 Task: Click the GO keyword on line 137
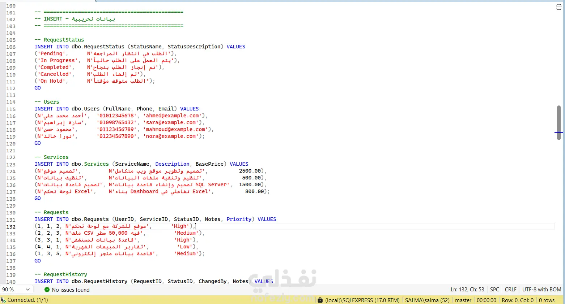click(38, 261)
